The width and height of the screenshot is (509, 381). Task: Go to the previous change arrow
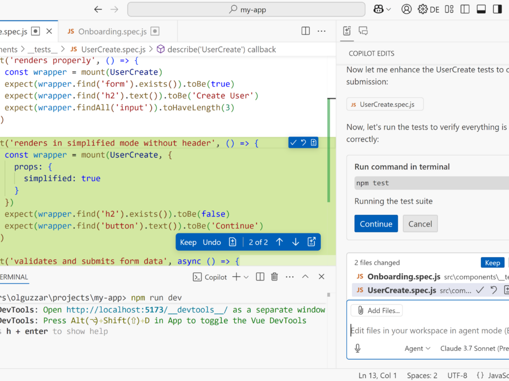[x=279, y=242]
